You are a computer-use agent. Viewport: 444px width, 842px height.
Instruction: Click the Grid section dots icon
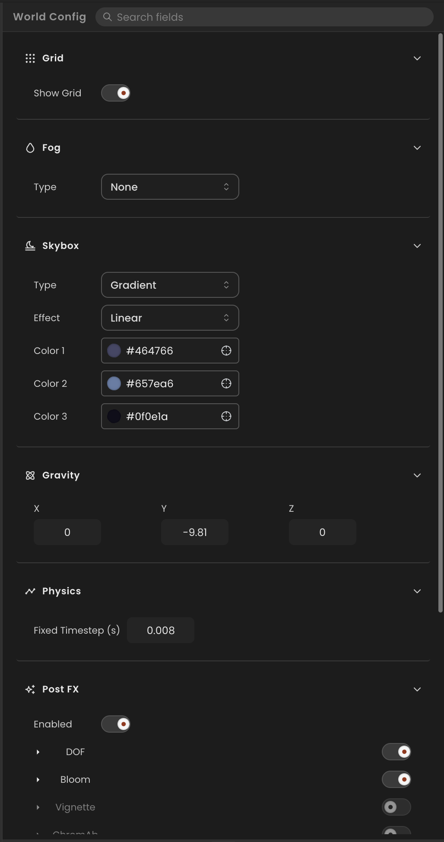[x=30, y=58]
